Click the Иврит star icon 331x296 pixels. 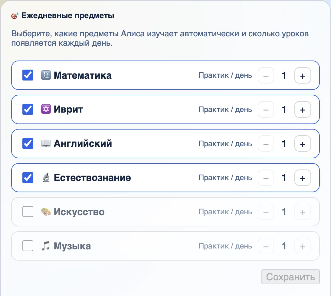click(46, 109)
